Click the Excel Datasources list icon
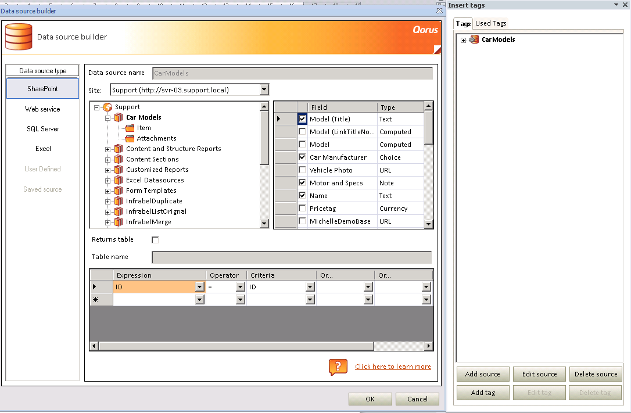Viewport: 631px width, 413px height. pos(119,180)
